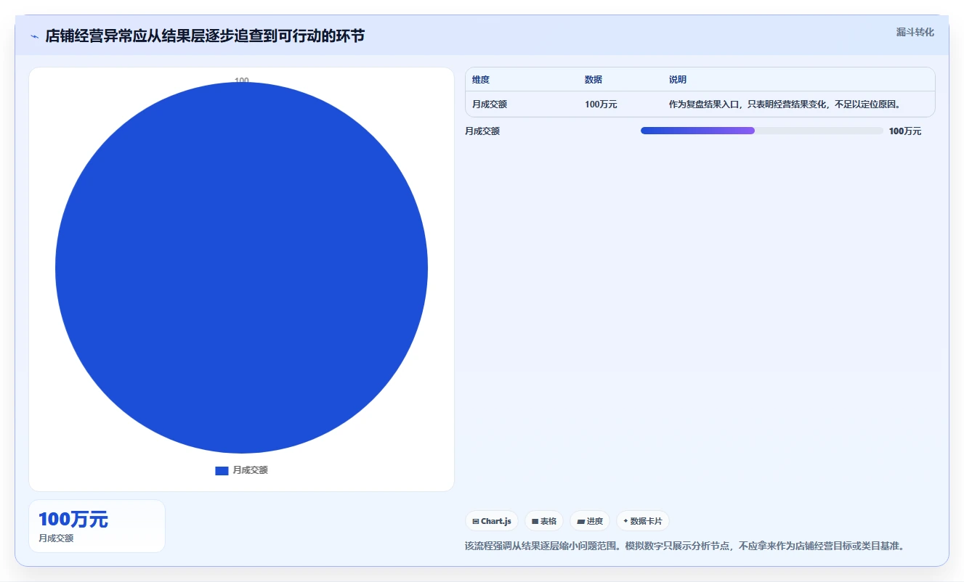The image size is (964, 582).
Task: Click the 数据卡片 tag chip
Action: click(643, 521)
